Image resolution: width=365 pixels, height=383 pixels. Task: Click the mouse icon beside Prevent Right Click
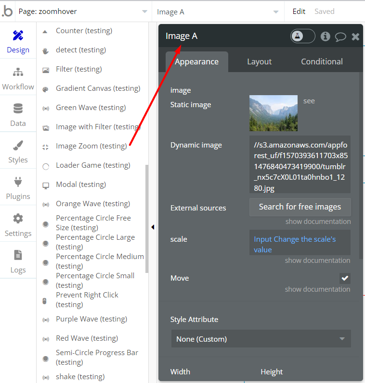point(45,301)
